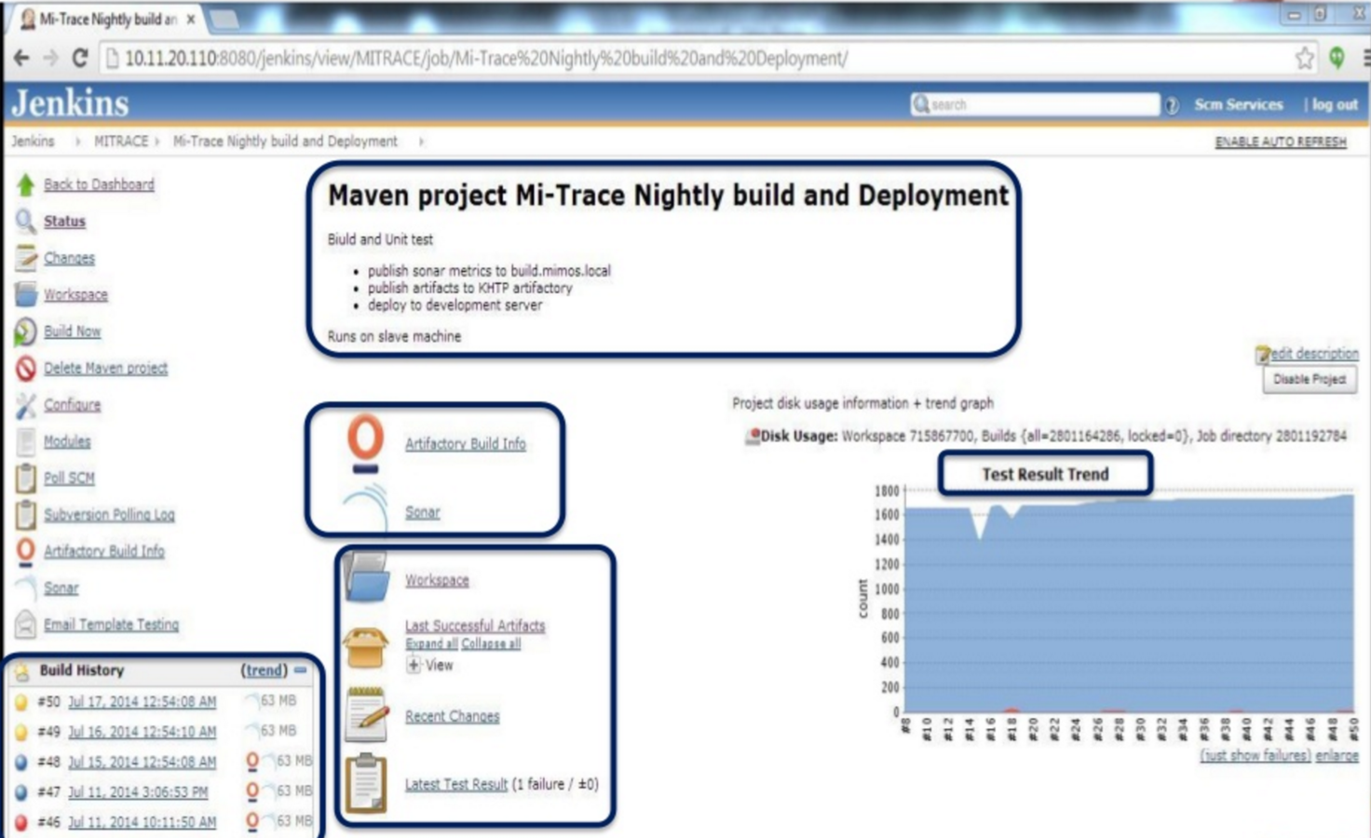Click the enlarge link under the chart
Screen dimensions: 1371x838
tap(1337, 755)
